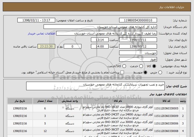Select the خدمت radio button
This screenshot has width=194, height=137.
click(141, 66)
